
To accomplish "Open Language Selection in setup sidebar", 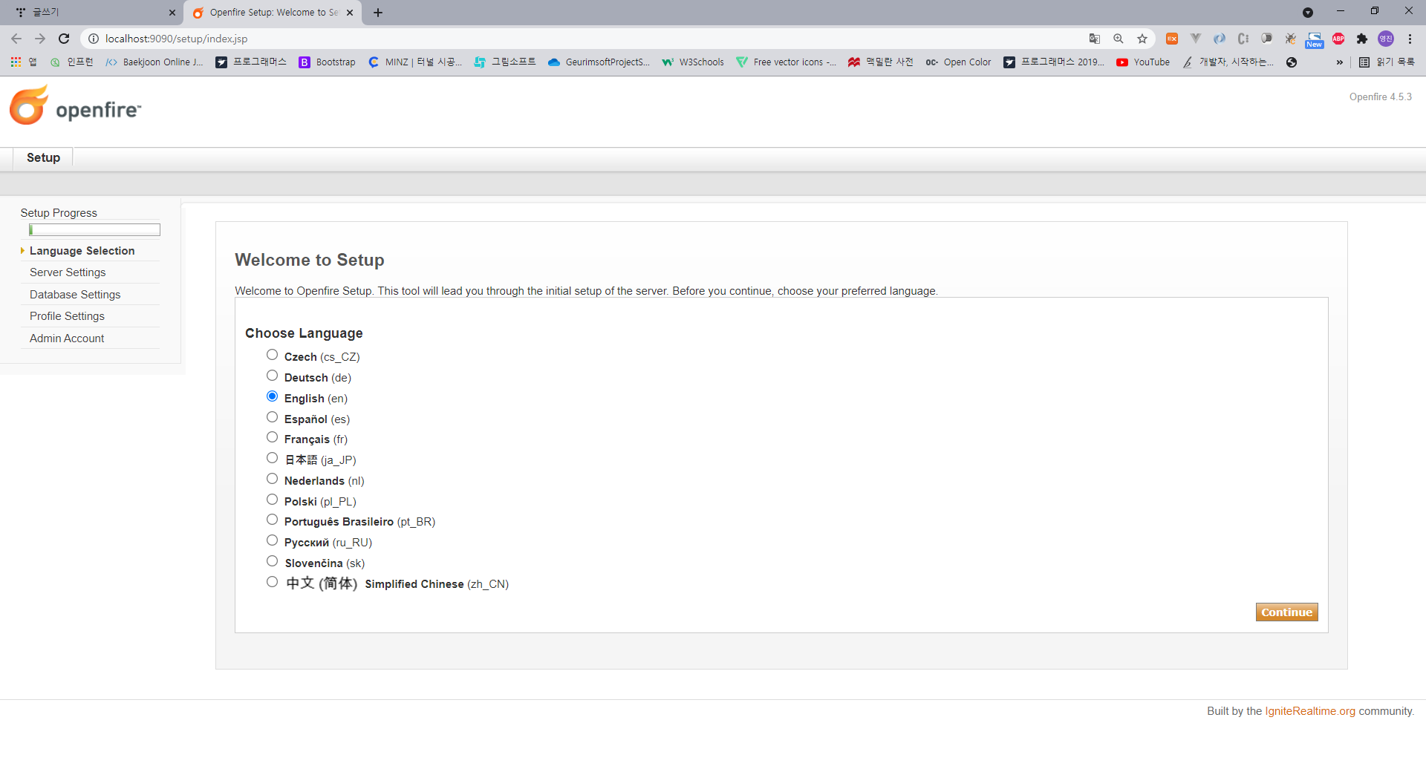I will pyautogui.click(x=82, y=251).
